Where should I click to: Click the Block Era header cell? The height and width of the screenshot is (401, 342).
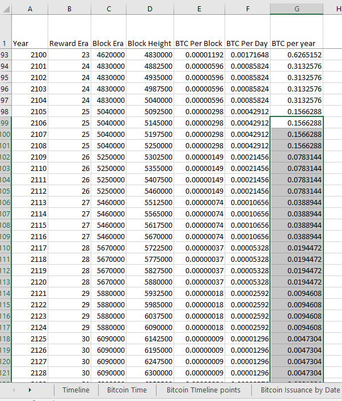click(x=108, y=31)
